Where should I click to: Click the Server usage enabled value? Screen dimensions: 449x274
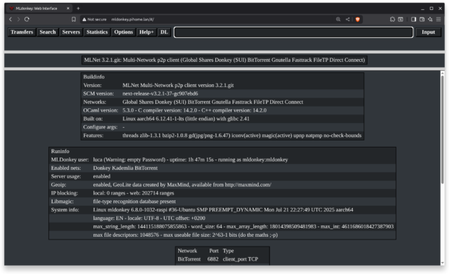click(102, 176)
